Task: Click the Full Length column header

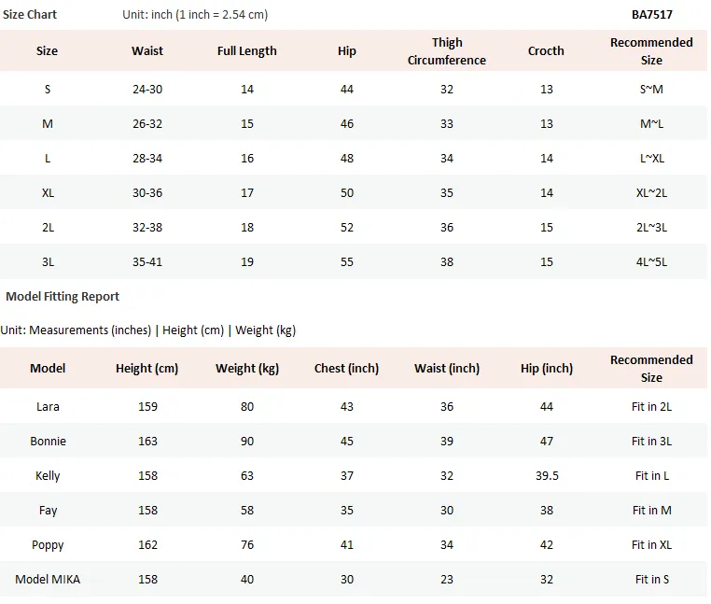Action: [246, 50]
